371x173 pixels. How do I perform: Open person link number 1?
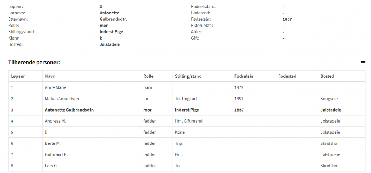tap(12, 87)
